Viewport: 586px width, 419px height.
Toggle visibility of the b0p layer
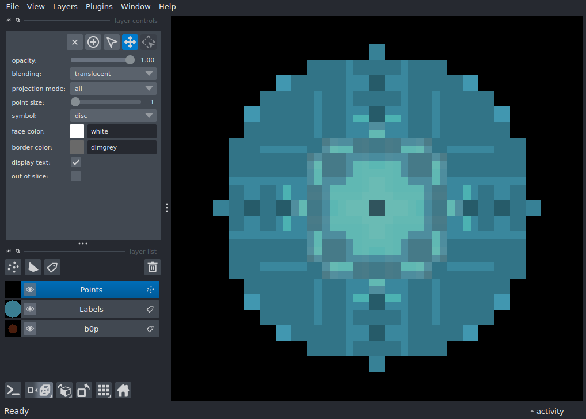pos(29,329)
